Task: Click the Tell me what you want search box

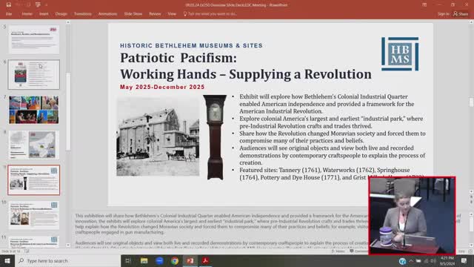Action: pyautogui.click(x=210, y=14)
